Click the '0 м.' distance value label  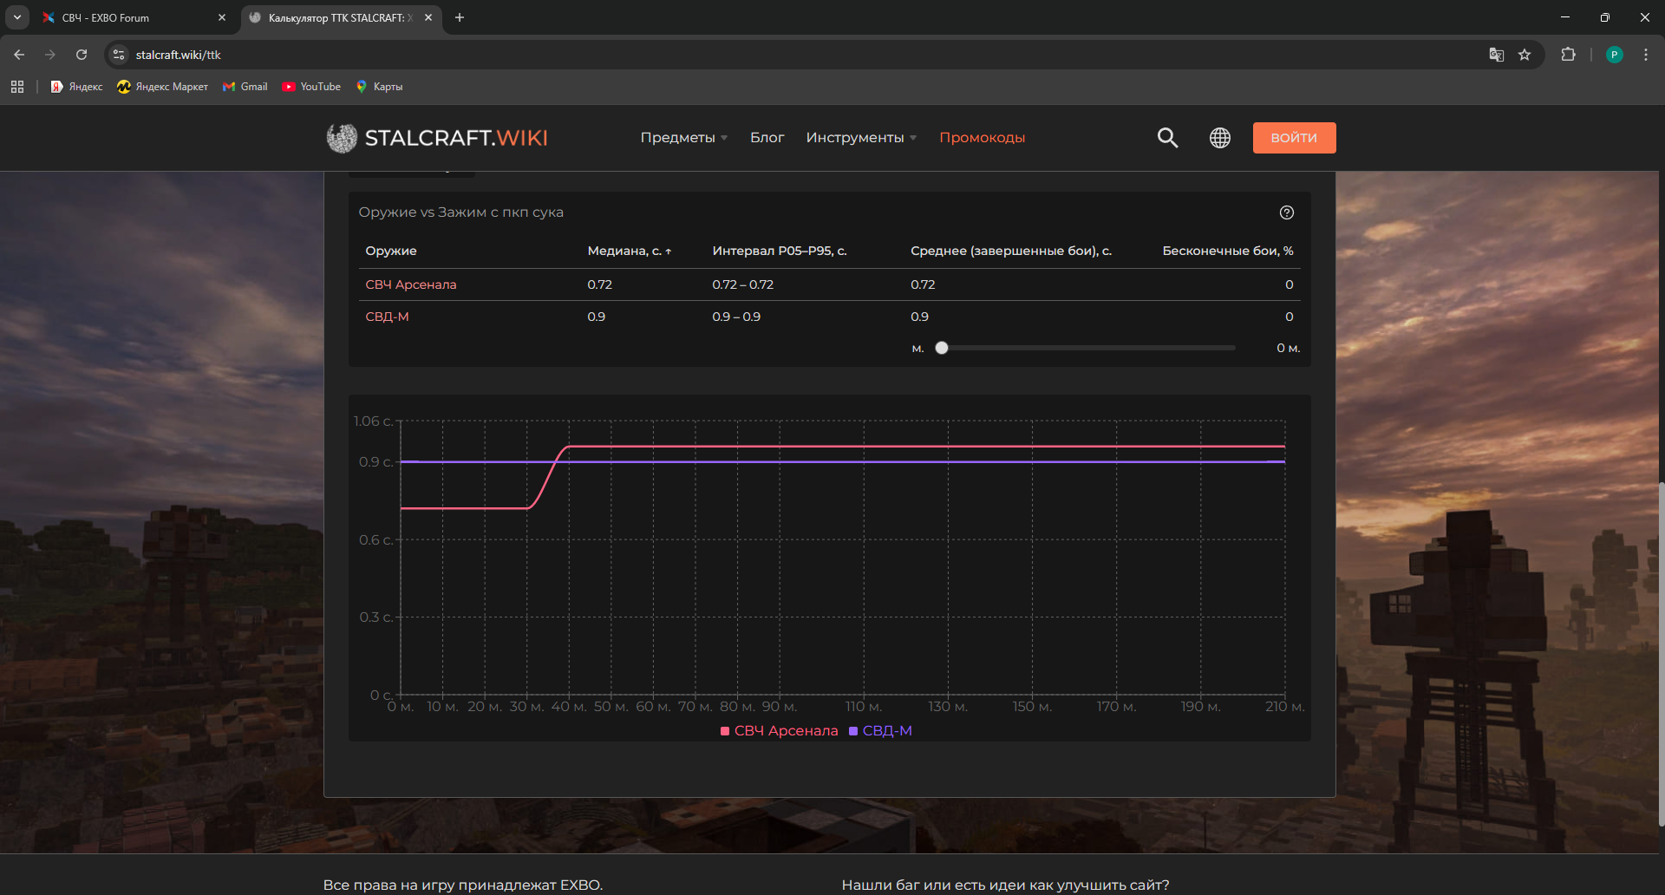click(1289, 348)
